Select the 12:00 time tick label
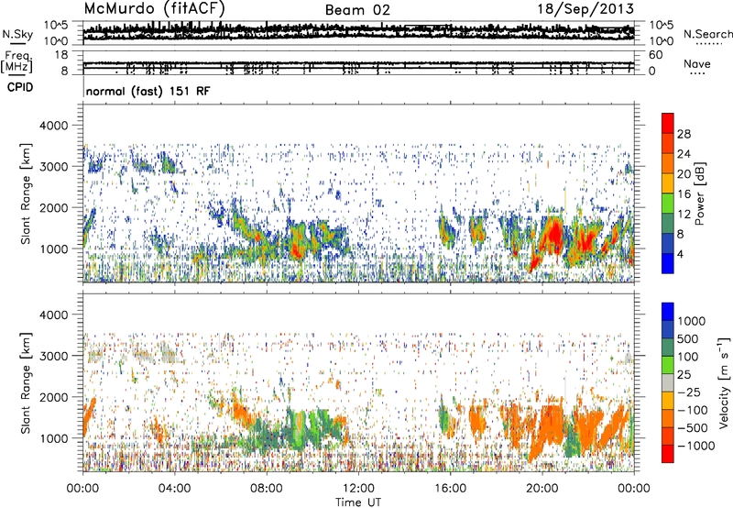This screenshot has height=508, width=733. point(358,489)
